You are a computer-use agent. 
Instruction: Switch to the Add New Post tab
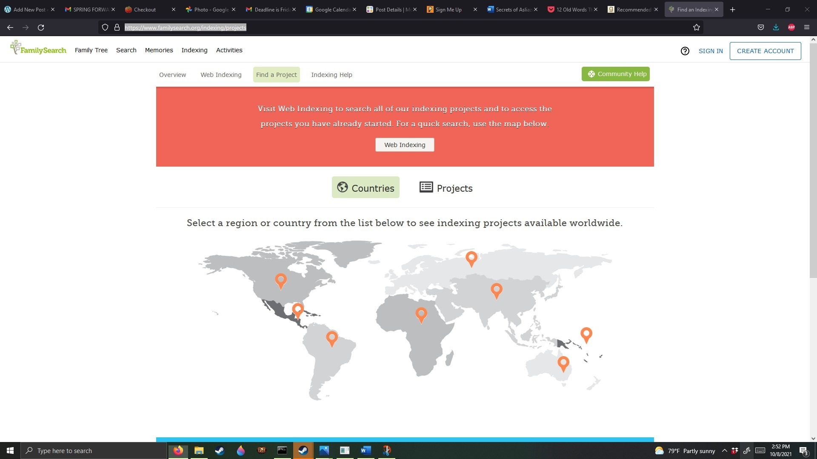(28, 9)
